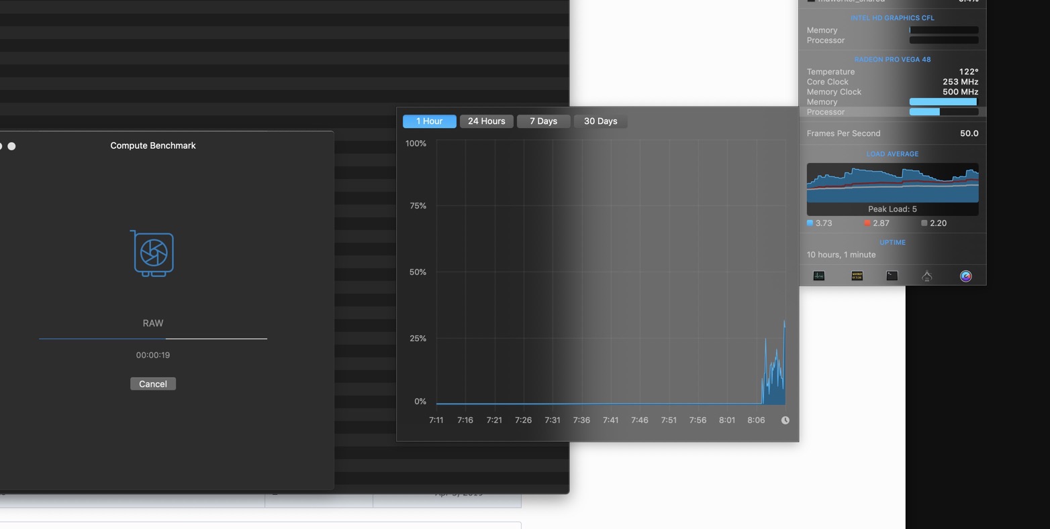Launch Terminal from the iStat panel footer
The height and width of the screenshot is (529, 1050).
892,276
